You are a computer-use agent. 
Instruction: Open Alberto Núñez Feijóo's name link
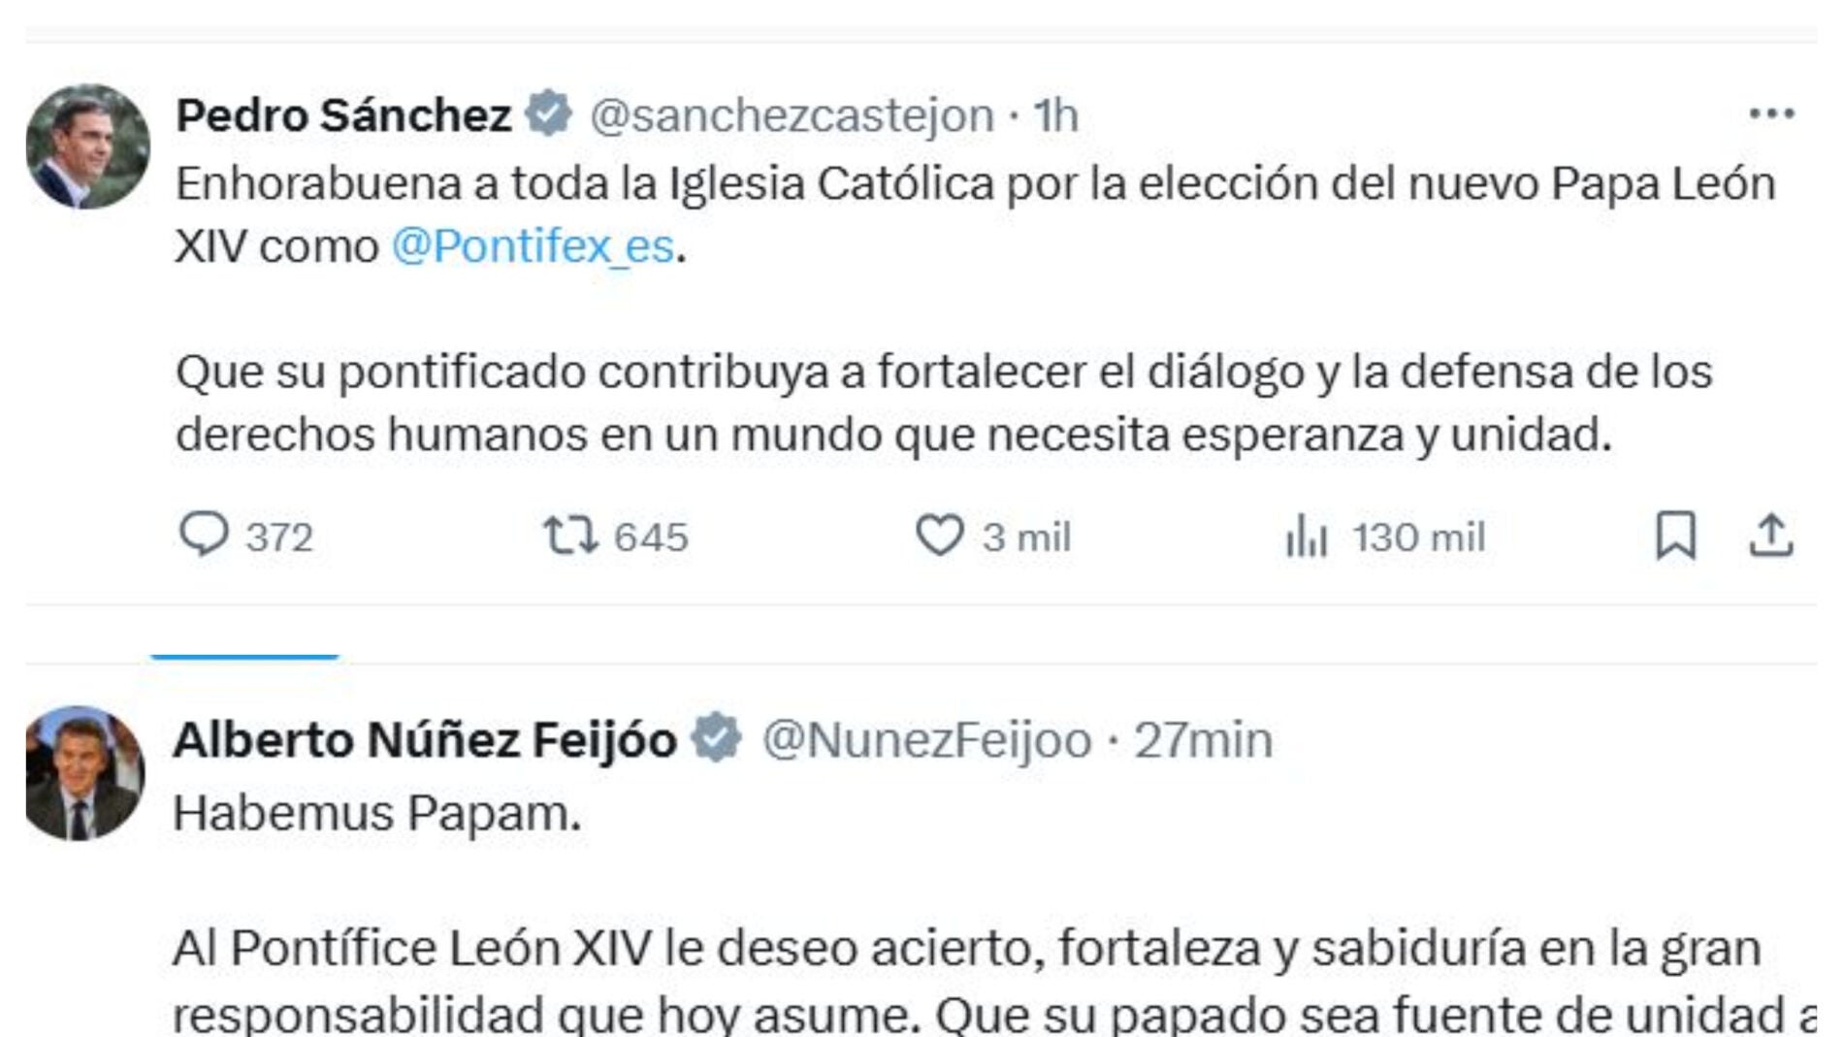[x=425, y=740]
